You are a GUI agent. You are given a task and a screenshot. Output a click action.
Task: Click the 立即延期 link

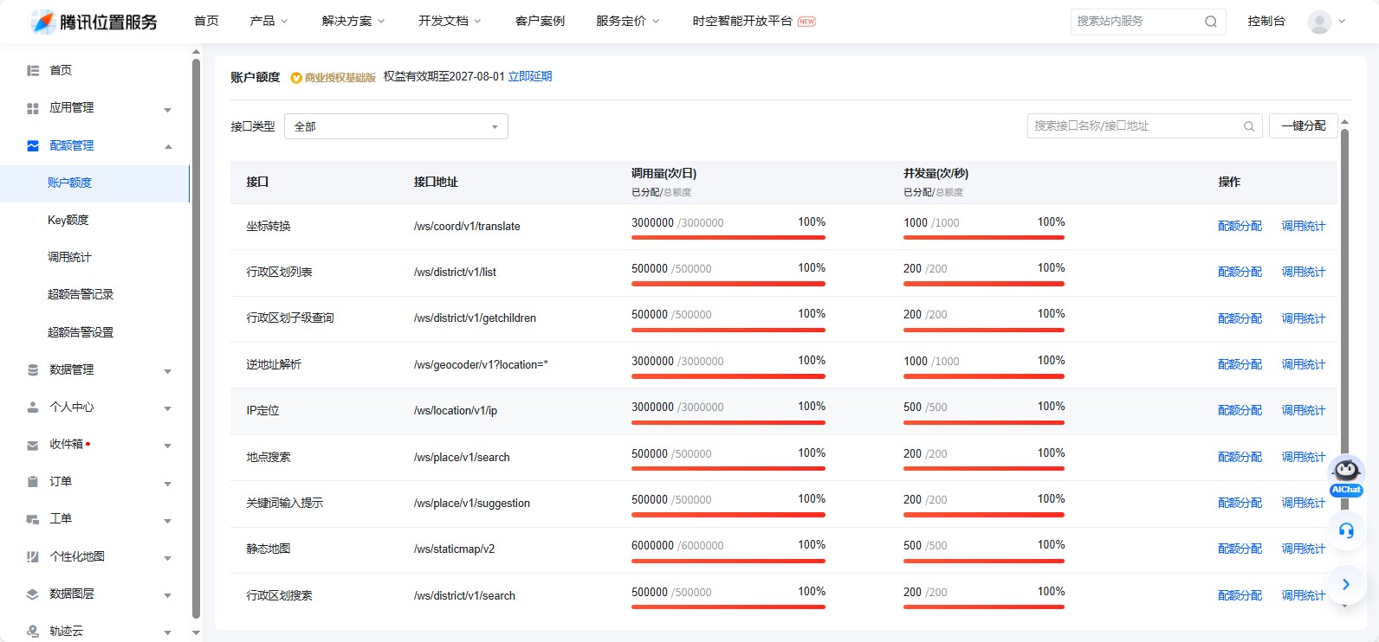[529, 77]
